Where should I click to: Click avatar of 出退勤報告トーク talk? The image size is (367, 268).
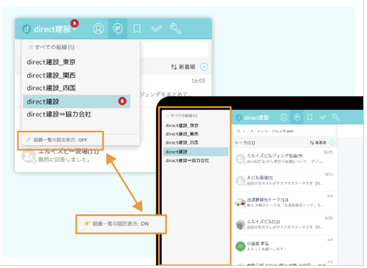pos(240,203)
